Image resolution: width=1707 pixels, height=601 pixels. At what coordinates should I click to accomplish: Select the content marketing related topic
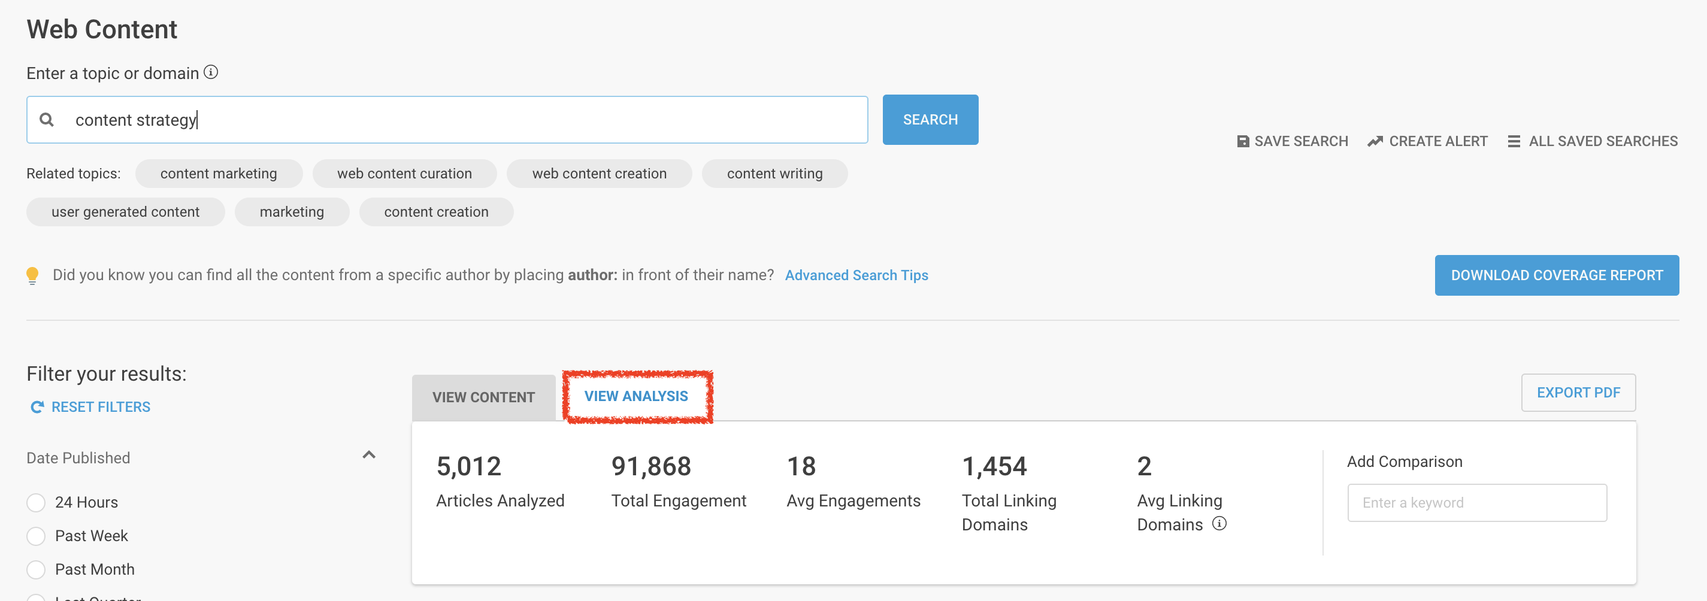coord(219,174)
